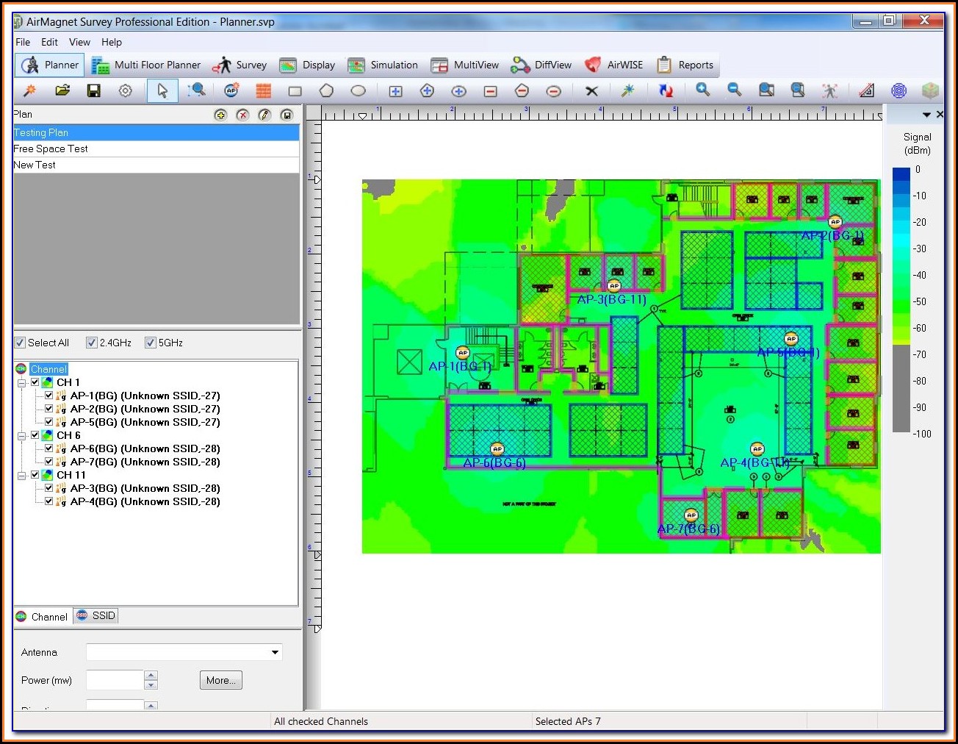
Task: Choose the ellipse area shape tool
Action: 358,90
